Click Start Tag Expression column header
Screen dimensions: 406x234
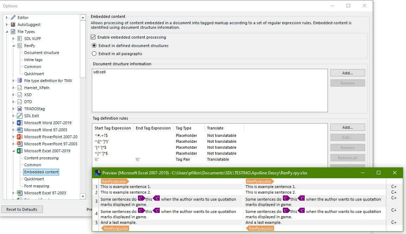coord(113,128)
